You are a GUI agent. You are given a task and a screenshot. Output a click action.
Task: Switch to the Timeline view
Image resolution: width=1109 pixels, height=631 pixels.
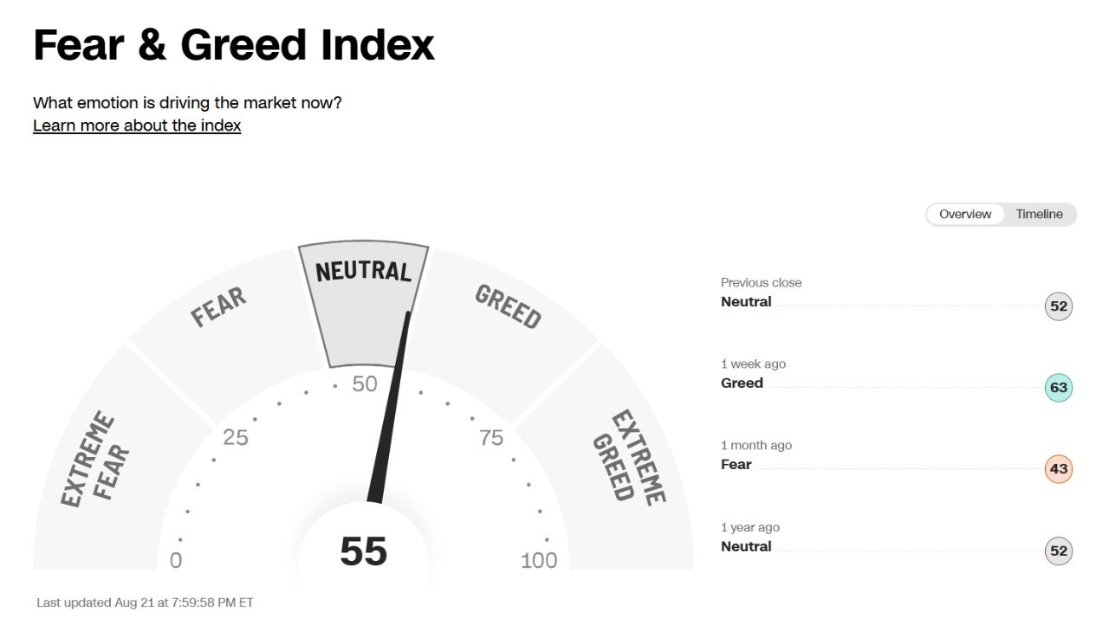[1039, 214]
